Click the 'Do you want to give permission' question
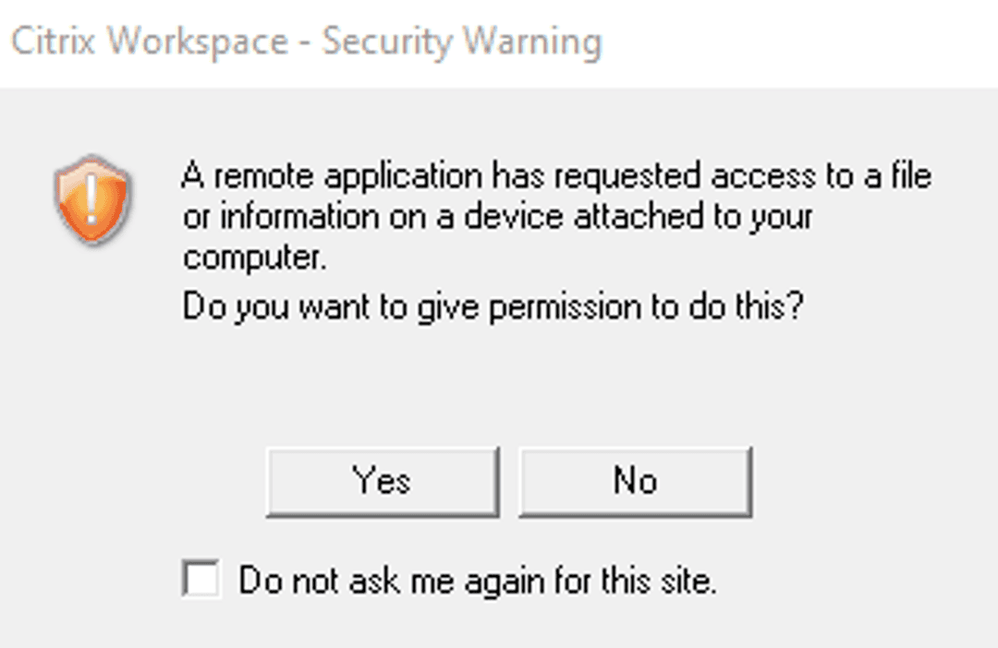998x648 pixels. coord(491,306)
